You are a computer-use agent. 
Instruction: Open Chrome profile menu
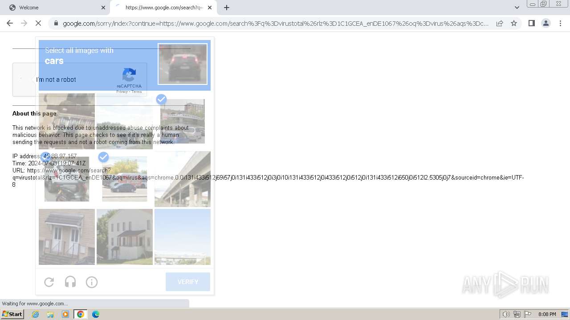click(546, 23)
